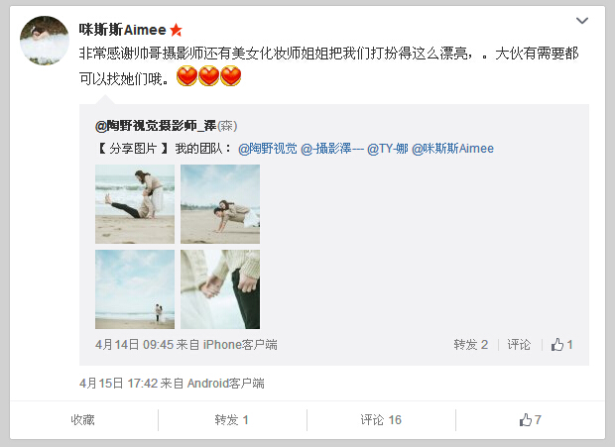The image size is (615, 447).
Task: Like the original post thumbs-up icon
Action: tap(557, 345)
